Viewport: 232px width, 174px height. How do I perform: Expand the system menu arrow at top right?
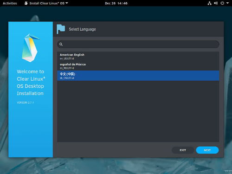[x=227, y=3]
